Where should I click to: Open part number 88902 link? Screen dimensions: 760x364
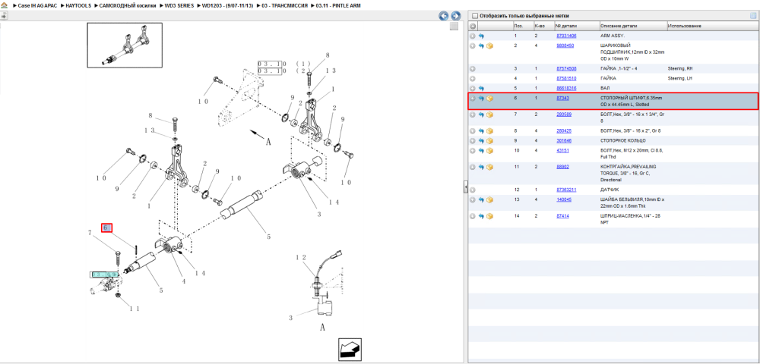pyautogui.click(x=562, y=167)
